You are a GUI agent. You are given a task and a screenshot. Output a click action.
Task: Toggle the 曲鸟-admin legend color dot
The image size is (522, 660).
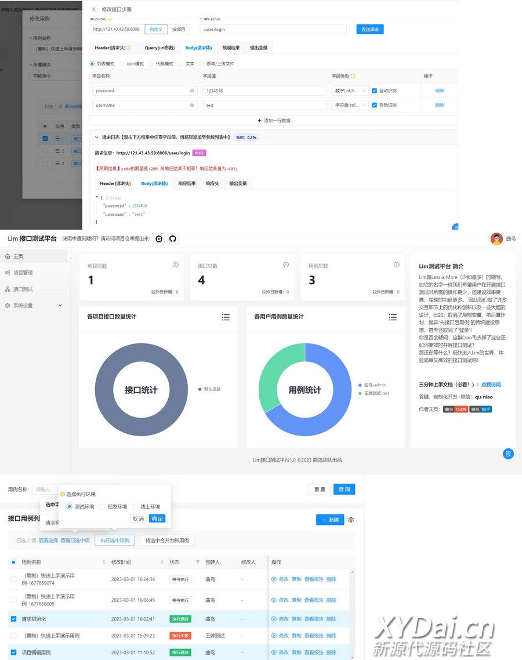360,385
